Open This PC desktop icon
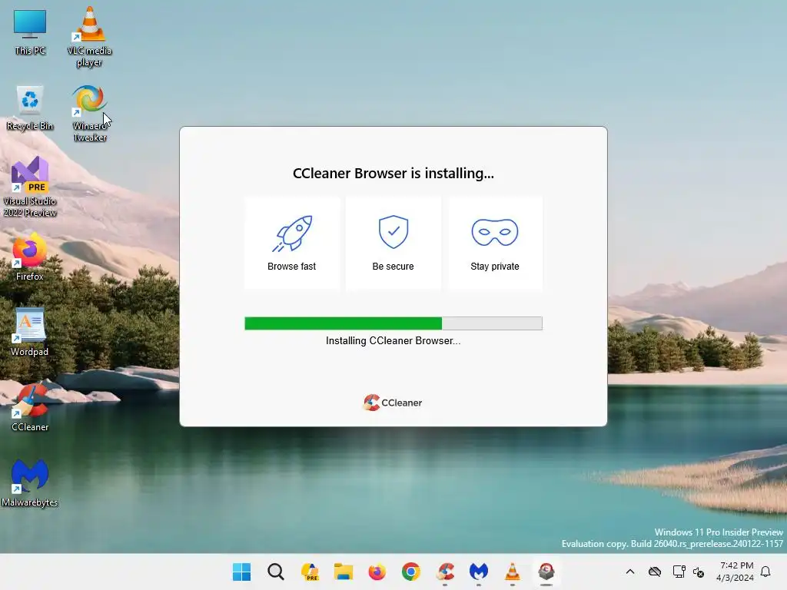 (x=30, y=32)
